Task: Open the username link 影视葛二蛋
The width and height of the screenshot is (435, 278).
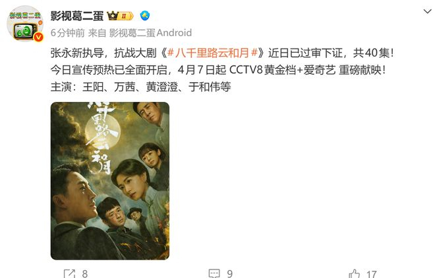Action: pyautogui.click(x=77, y=16)
